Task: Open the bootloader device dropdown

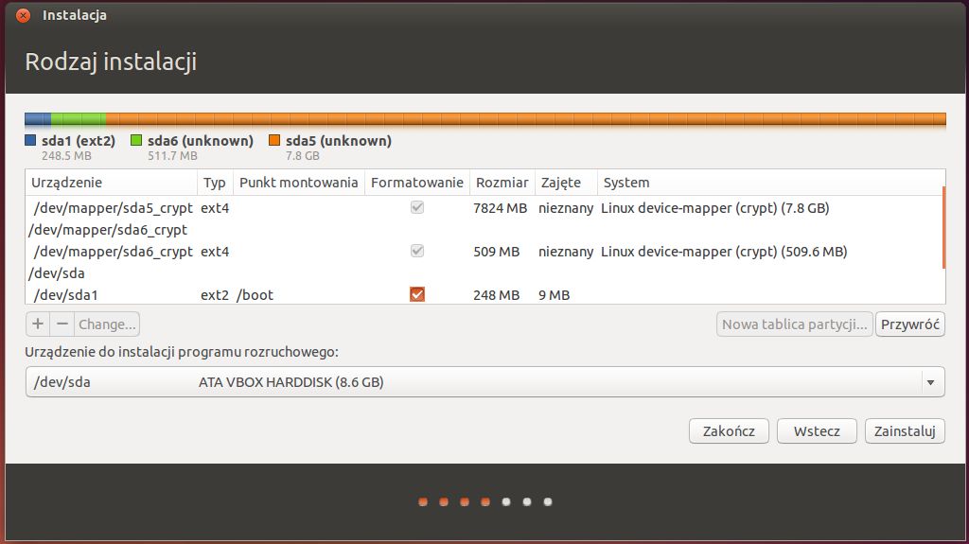Action: pyautogui.click(x=473, y=382)
